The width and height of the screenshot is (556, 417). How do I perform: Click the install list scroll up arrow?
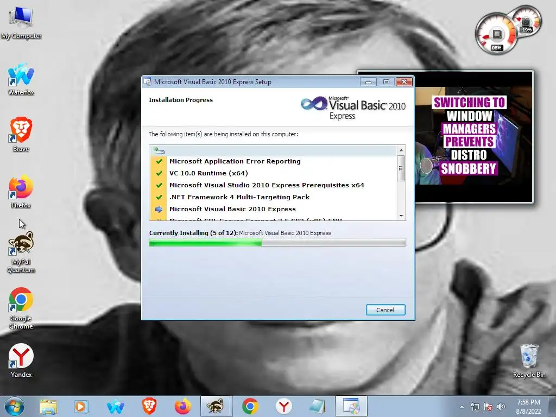(x=401, y=150)
